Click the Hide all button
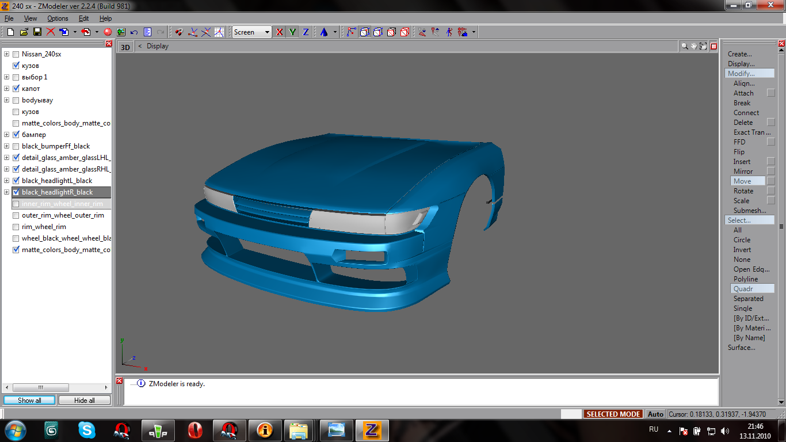The image size is (786, 442). pyautogui.click(x=84, y=401)
